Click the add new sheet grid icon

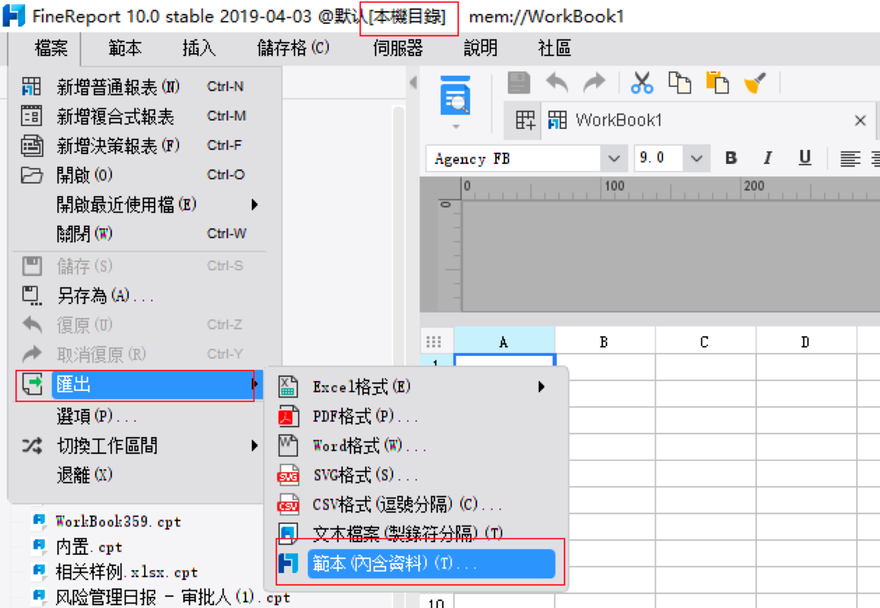point(525,120)
